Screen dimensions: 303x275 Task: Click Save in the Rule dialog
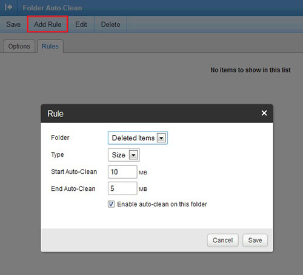tap(255, 240)
